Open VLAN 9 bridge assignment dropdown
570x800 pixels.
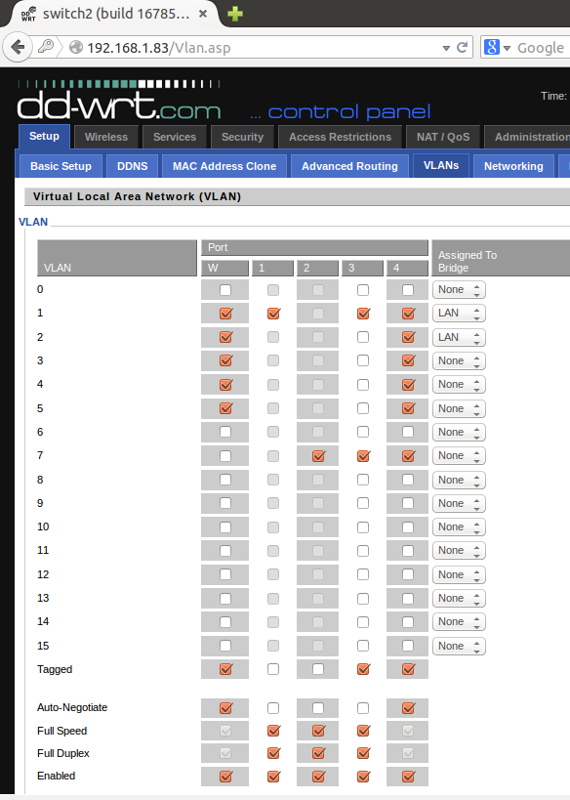coord(459,504)
